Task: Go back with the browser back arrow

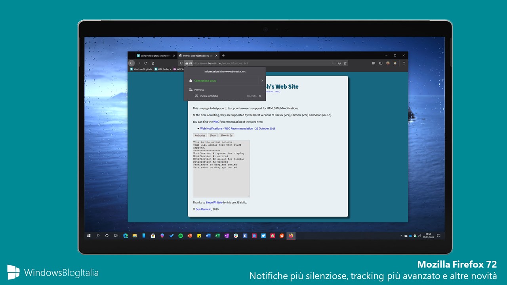Action: click(132, 63)
